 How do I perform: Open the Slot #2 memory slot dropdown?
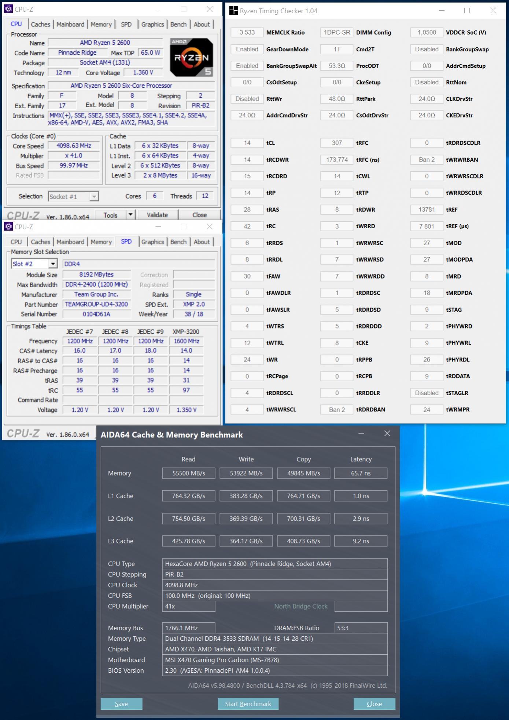click(53, 264)
